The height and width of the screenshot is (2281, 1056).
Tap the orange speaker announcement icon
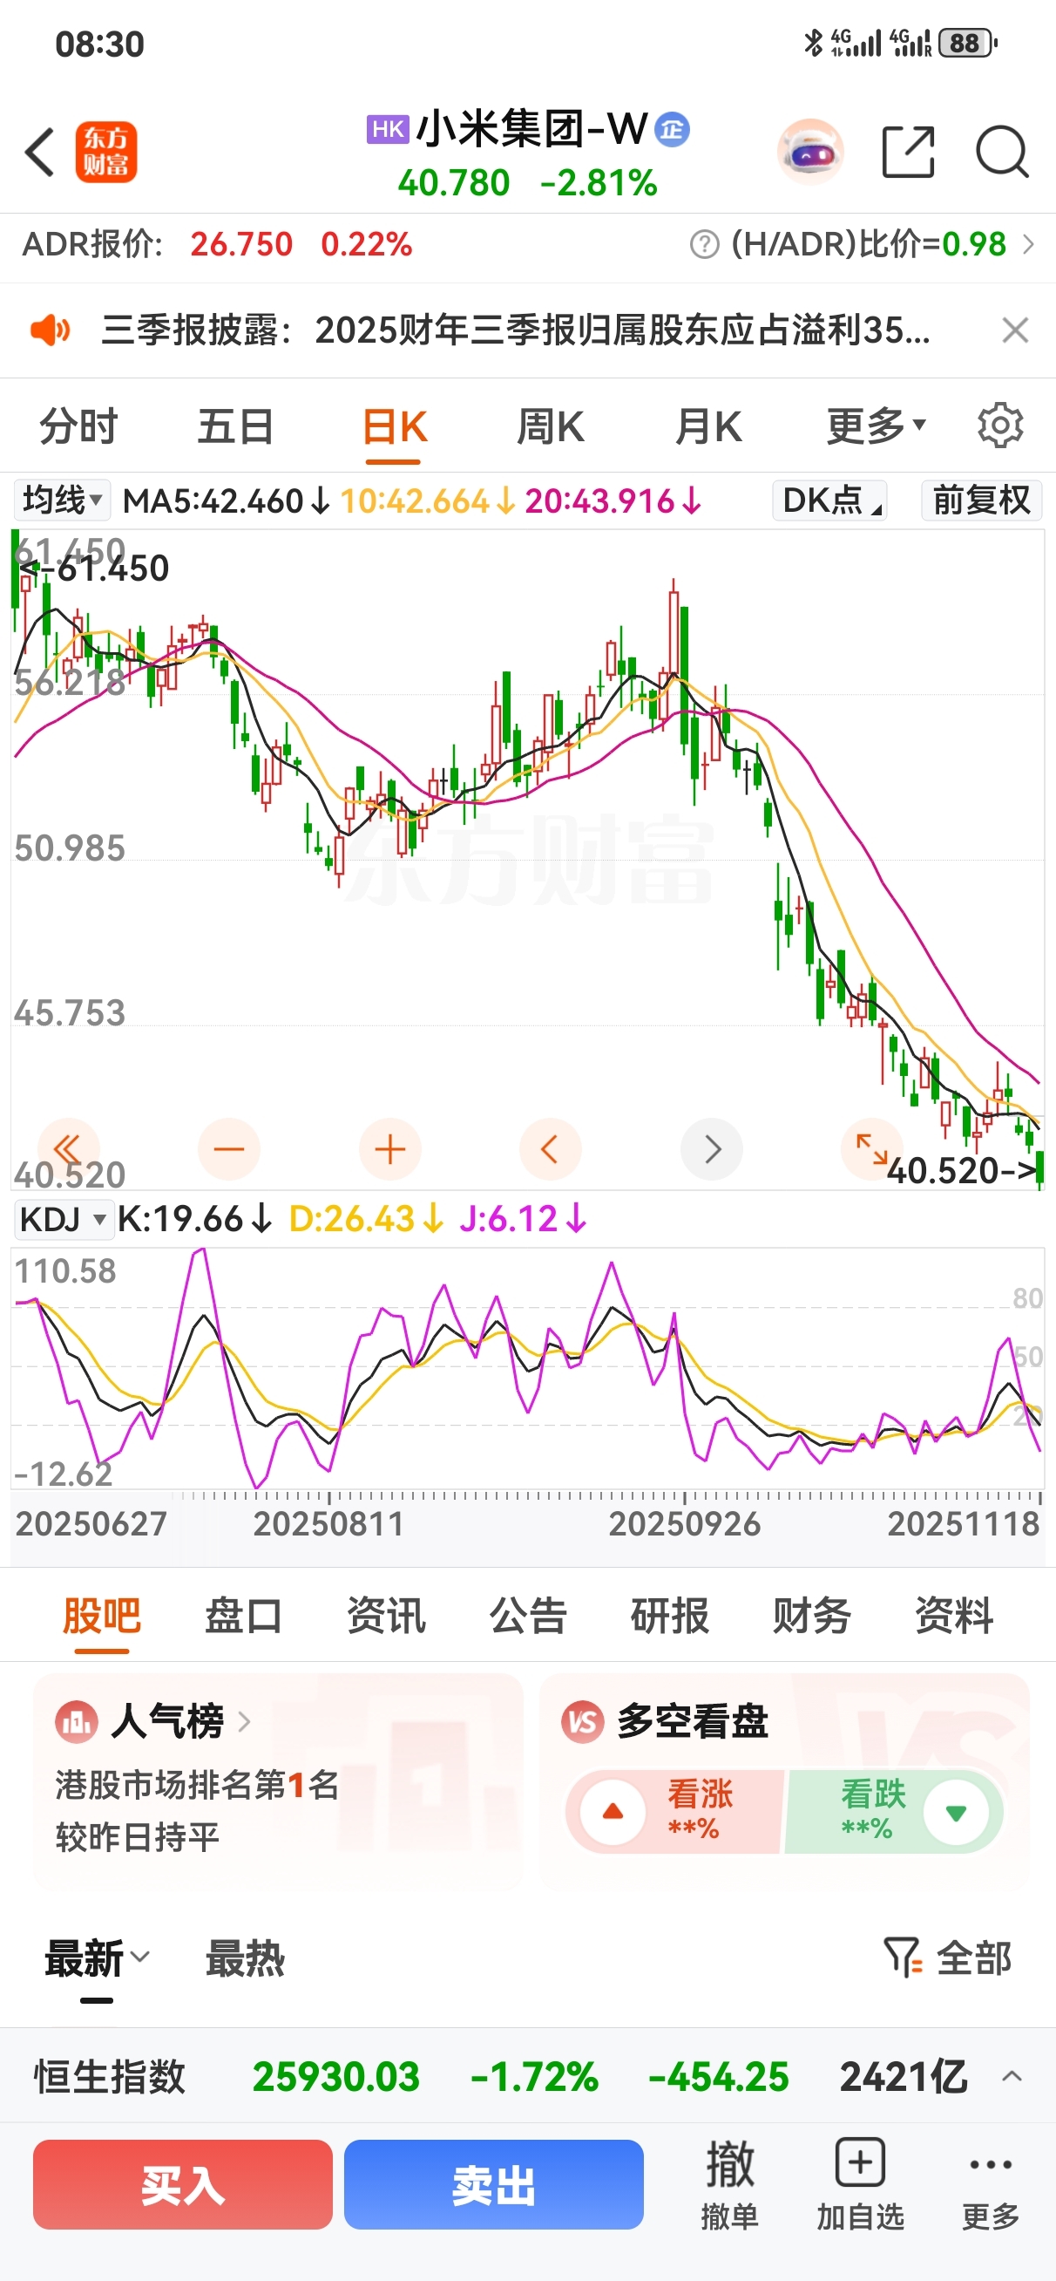tap(50, 330)
